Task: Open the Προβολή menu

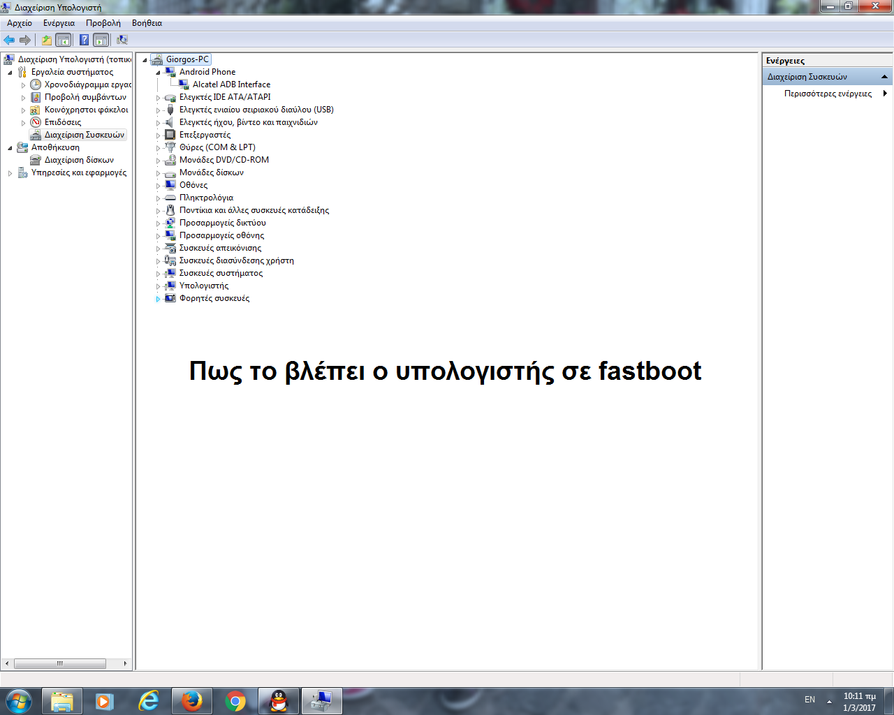Action: pos(103,23)
